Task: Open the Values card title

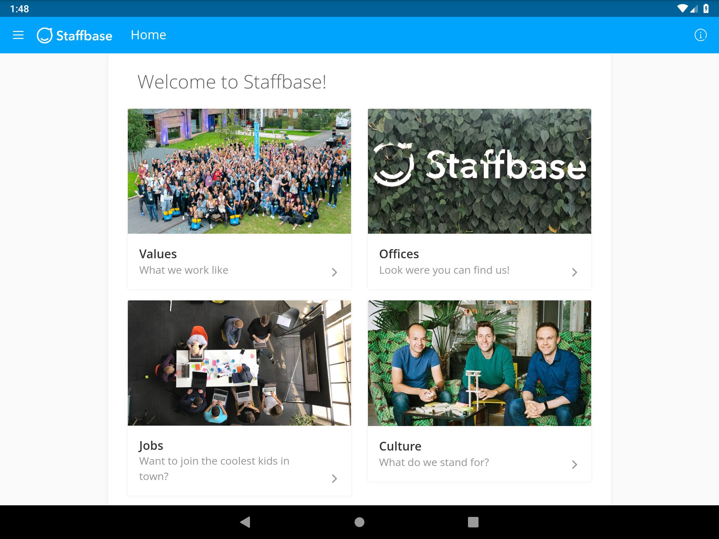Action: [158, 254]
